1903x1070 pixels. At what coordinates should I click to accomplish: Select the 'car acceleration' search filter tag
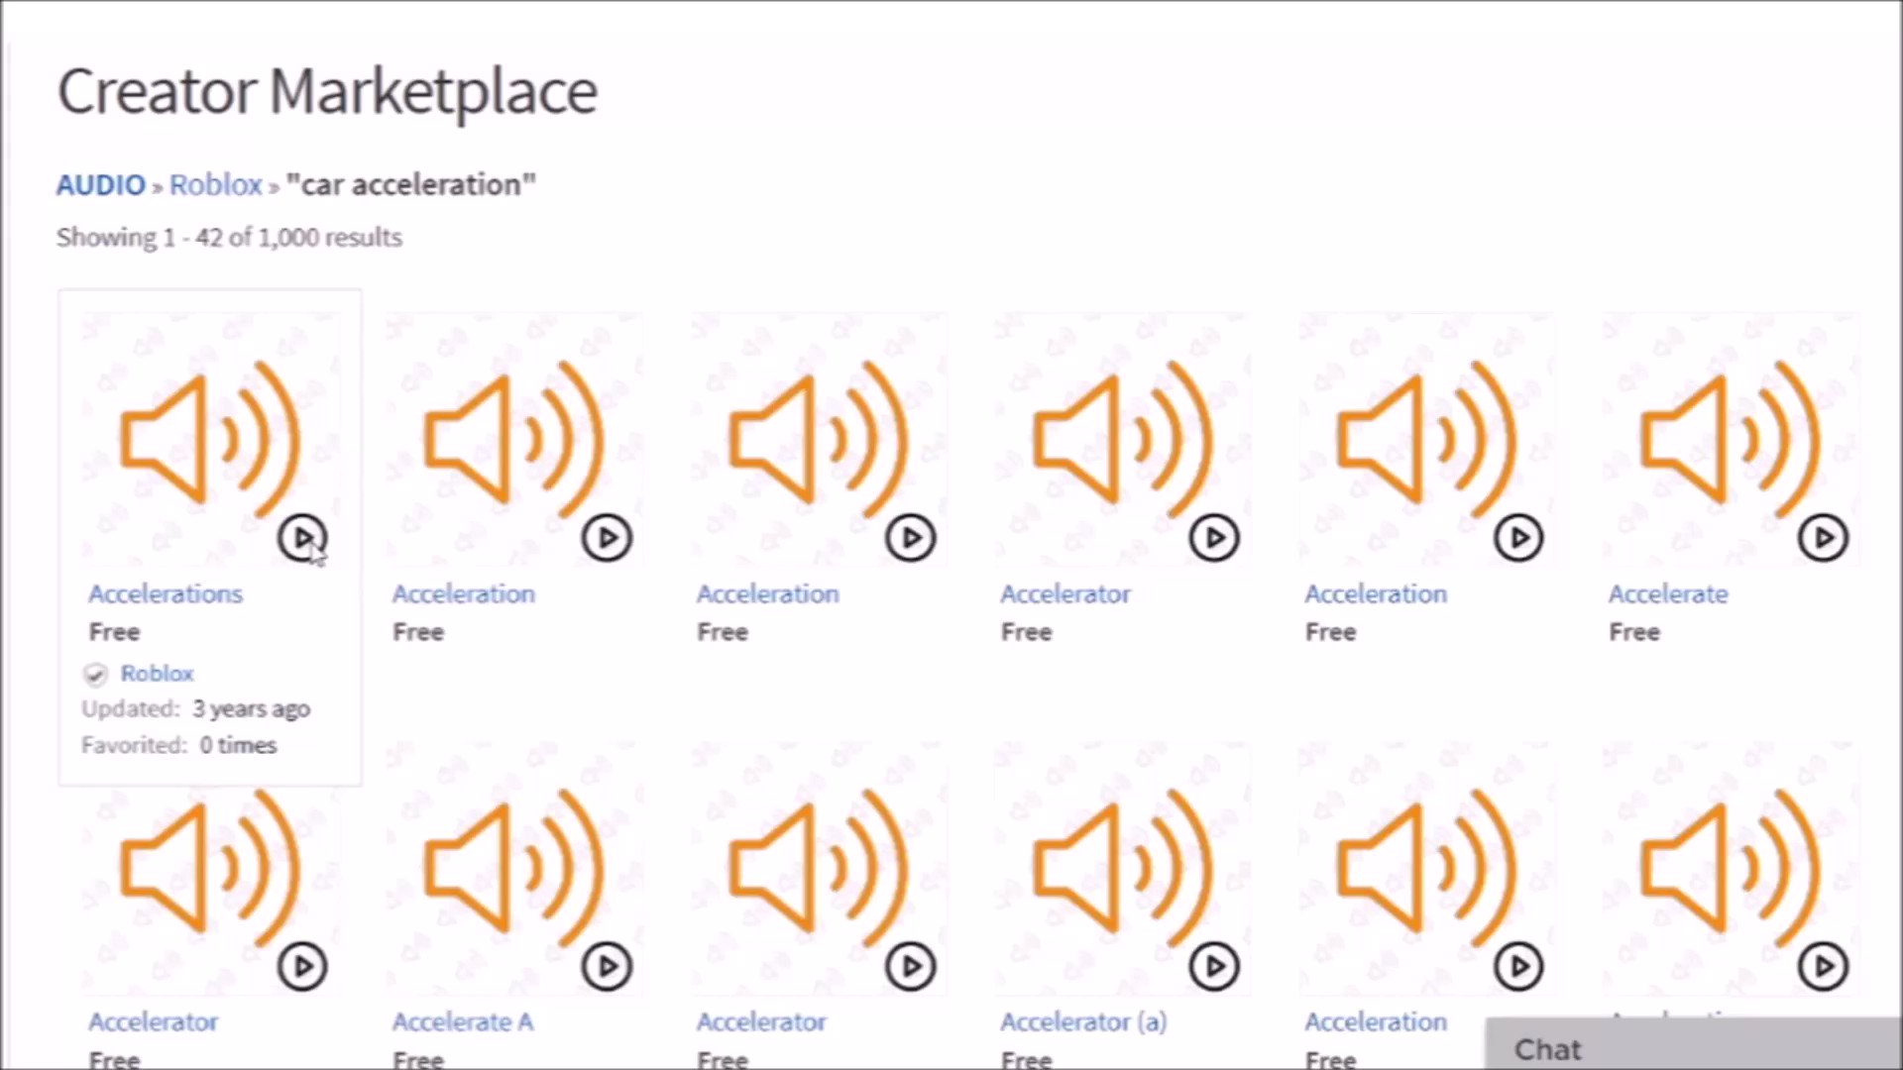coord(407,183)
